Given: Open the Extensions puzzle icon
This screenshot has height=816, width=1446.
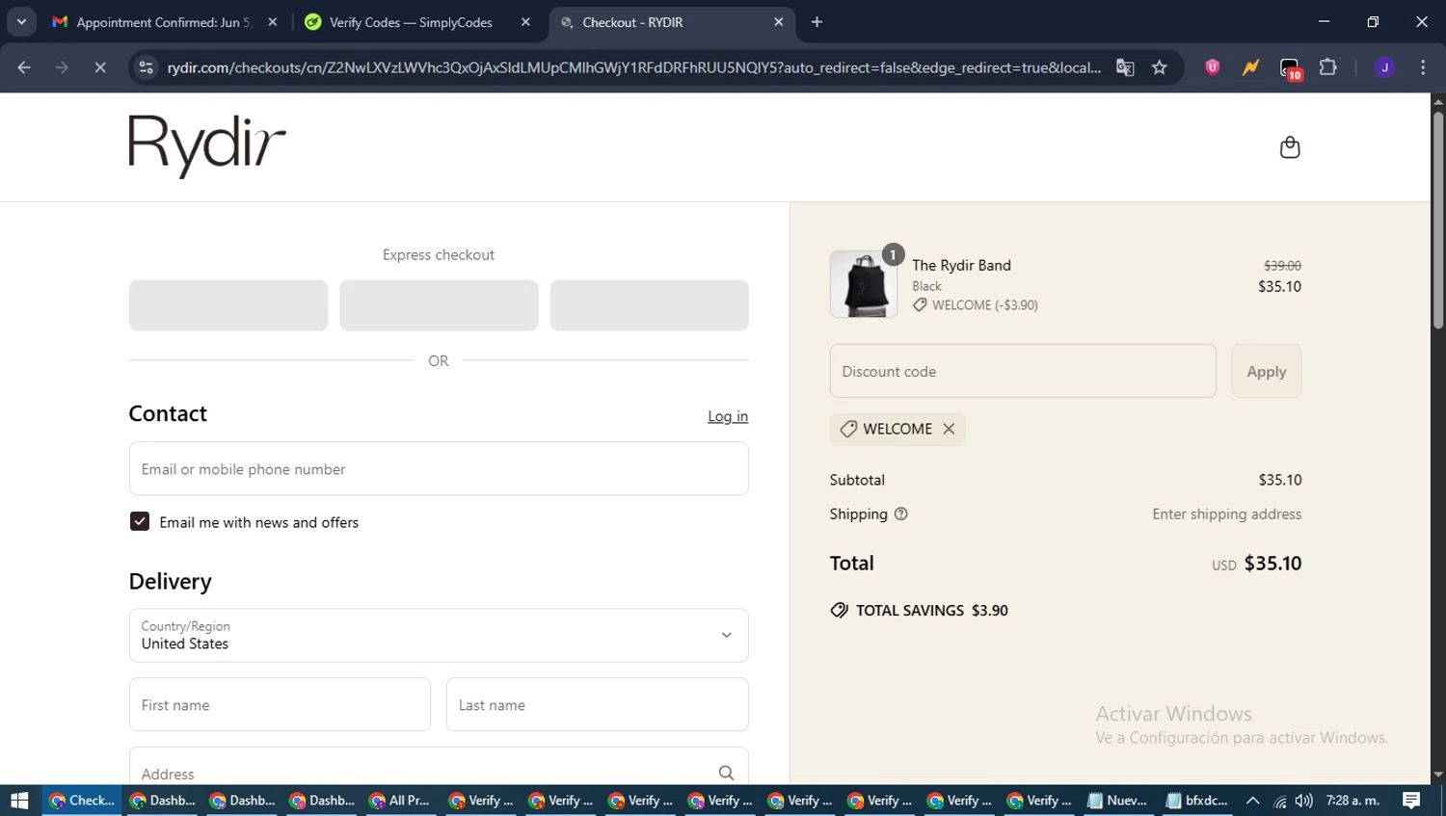Looking at the screenshot, I should coord(1328,67).
